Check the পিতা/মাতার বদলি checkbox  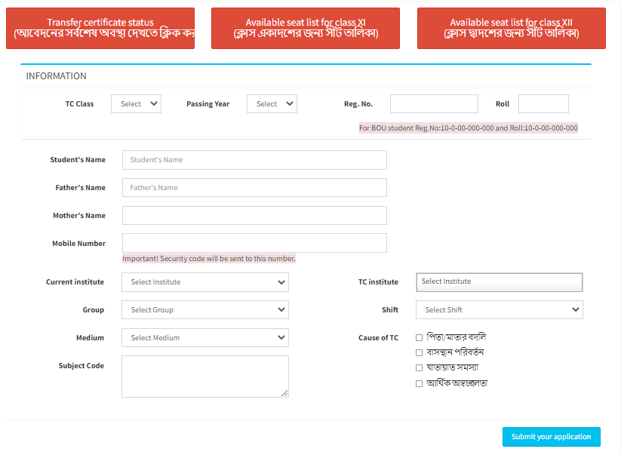click(420, 337)
